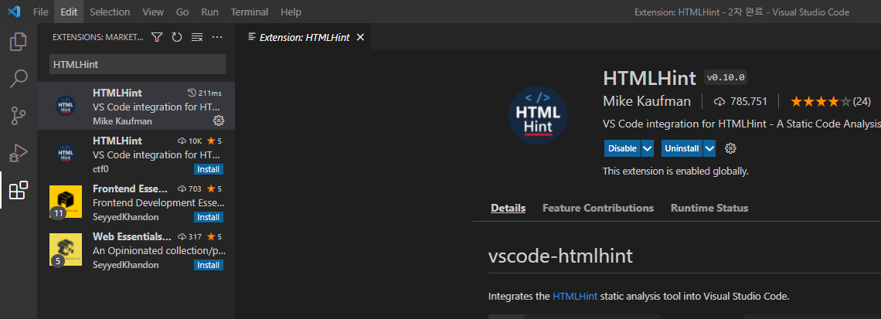This screenshot has height=319, width=881.
Task: Install the Web Essentials extension
Action: [x=209, y=264]
